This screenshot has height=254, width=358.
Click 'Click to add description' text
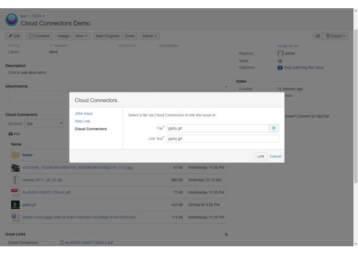pyautogui.click(x=27, y=72)
